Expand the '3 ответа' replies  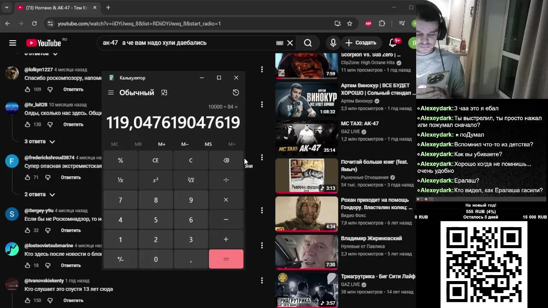pos(40,142)
